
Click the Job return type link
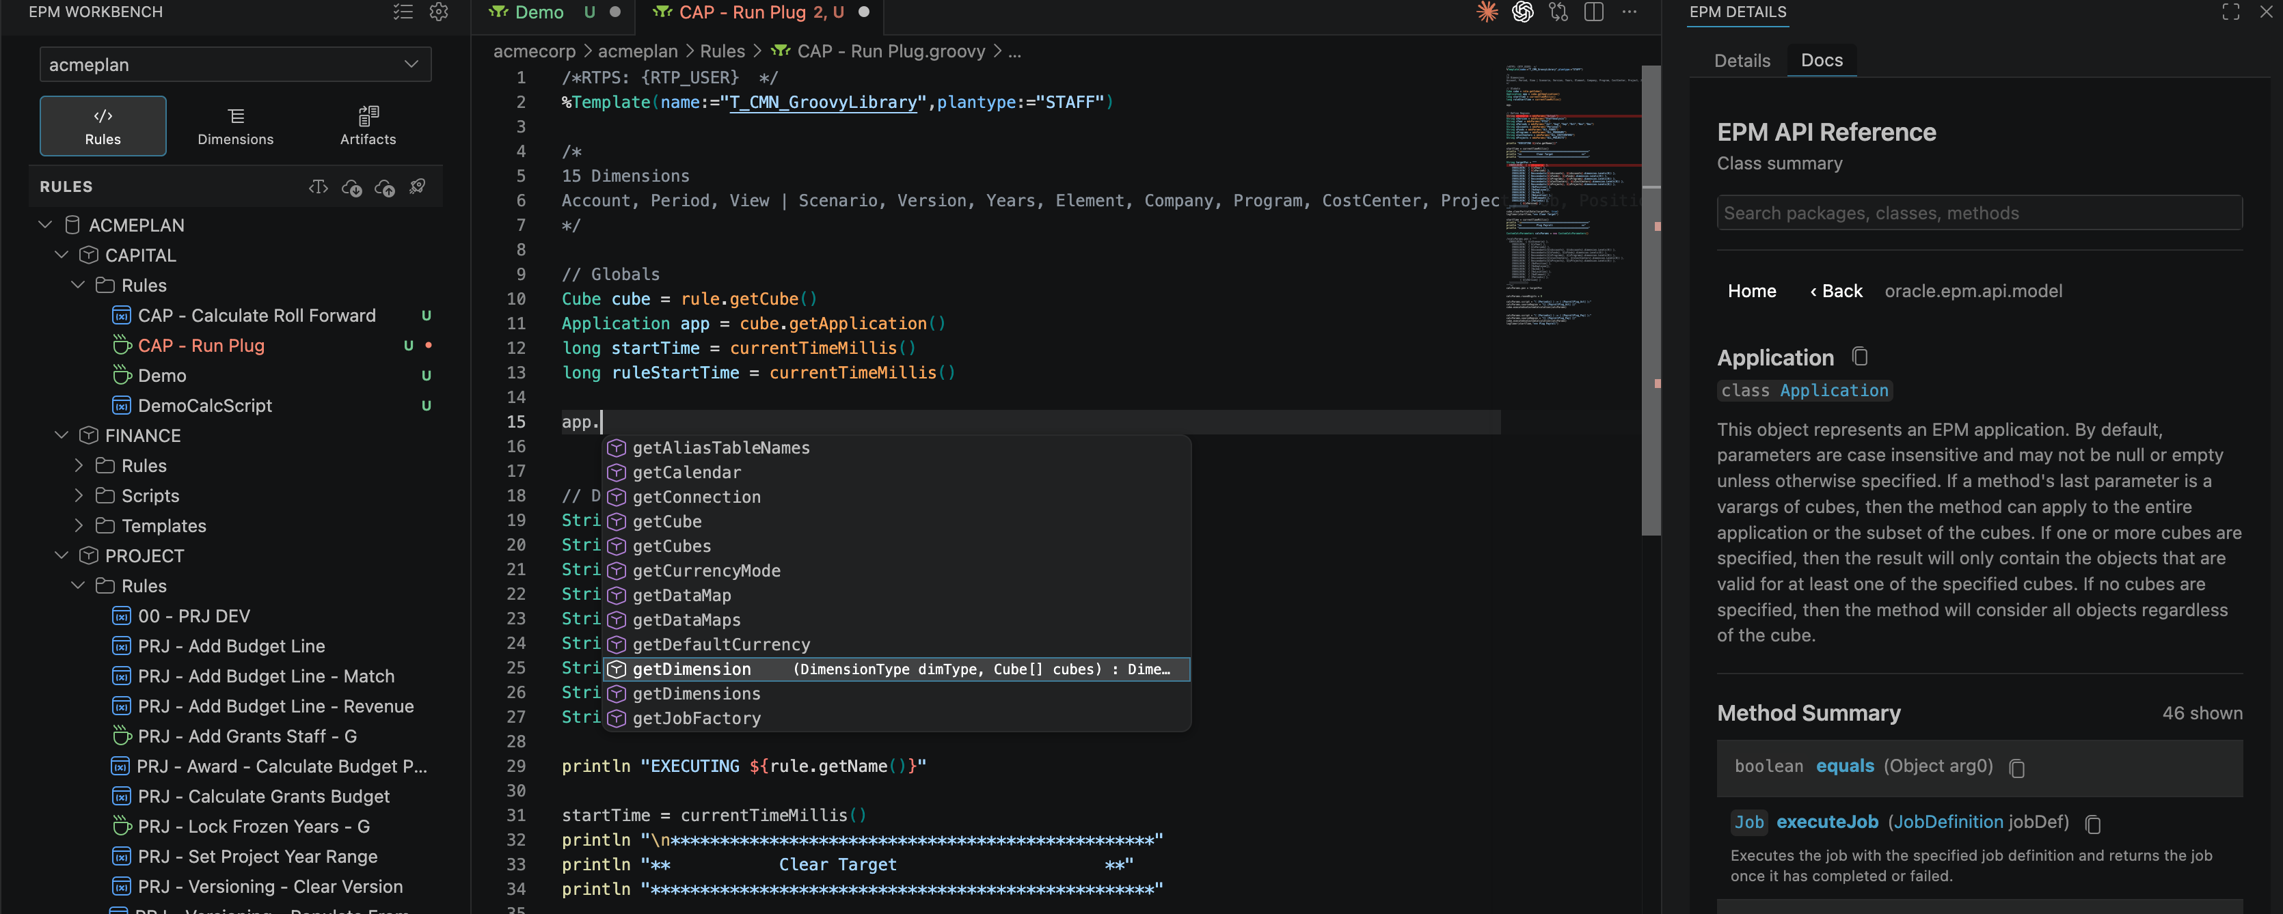pos(1748,822)
